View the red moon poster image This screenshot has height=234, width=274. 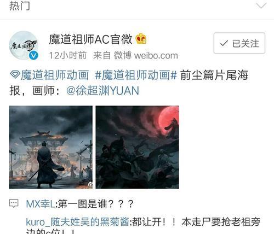tap(137, 147)
